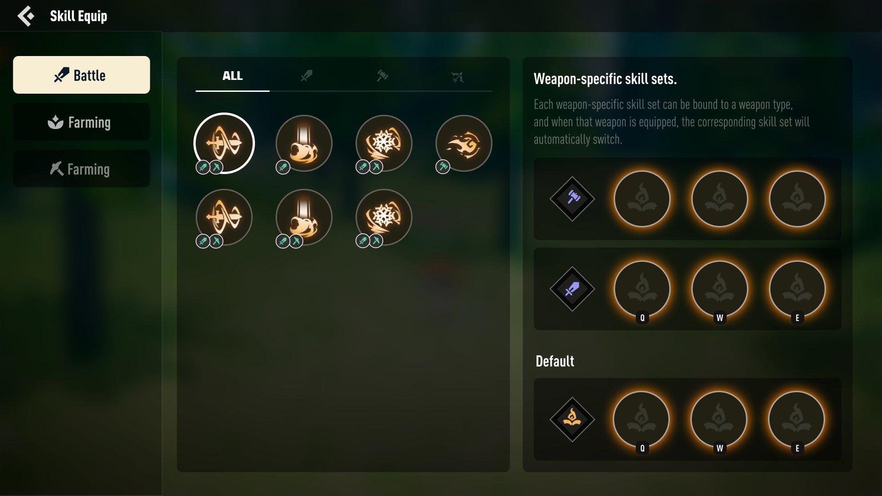The height and width of the screenshot is (496, 882).
Task: Click the first hammer set skill slot
Action: [642, 199]
